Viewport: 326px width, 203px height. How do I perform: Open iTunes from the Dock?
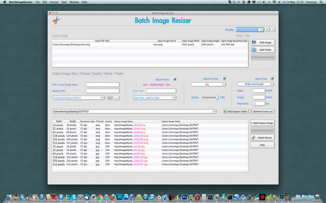point(42,197)
